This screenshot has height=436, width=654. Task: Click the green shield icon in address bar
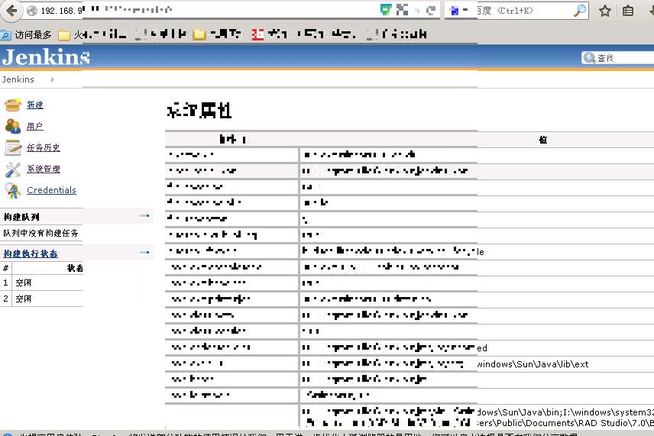386,10
